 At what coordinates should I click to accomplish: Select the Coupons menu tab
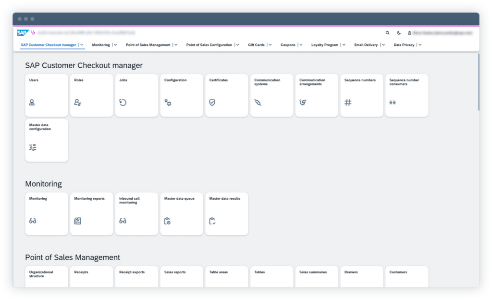point(288,45)
